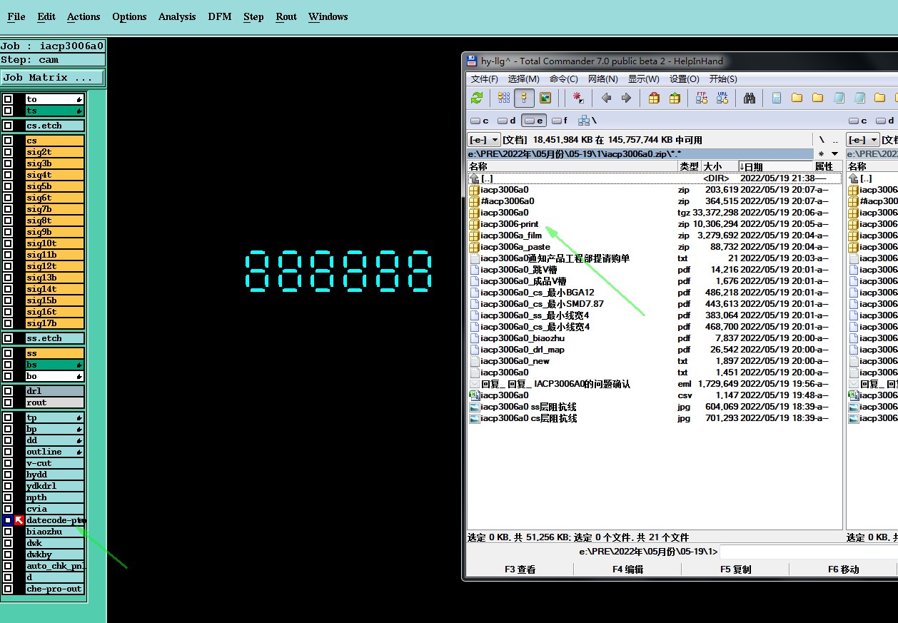Select file iacp3006a0通知产品工程部提请购单
The height and width of the screenshot is (623, 898).
pos(555,258)
